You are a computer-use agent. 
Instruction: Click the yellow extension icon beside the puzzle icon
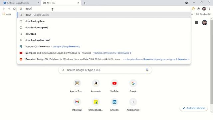pos(193,9)
